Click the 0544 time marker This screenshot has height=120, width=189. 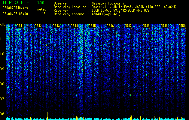[x=74, y=26]
